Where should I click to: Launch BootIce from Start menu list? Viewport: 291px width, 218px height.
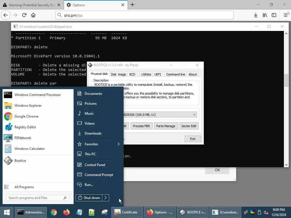point(38,161)
